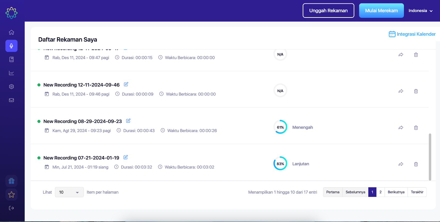Go to Berikutnya page
The height and width of the screenshot is (222, 440).
coord(396,192)
